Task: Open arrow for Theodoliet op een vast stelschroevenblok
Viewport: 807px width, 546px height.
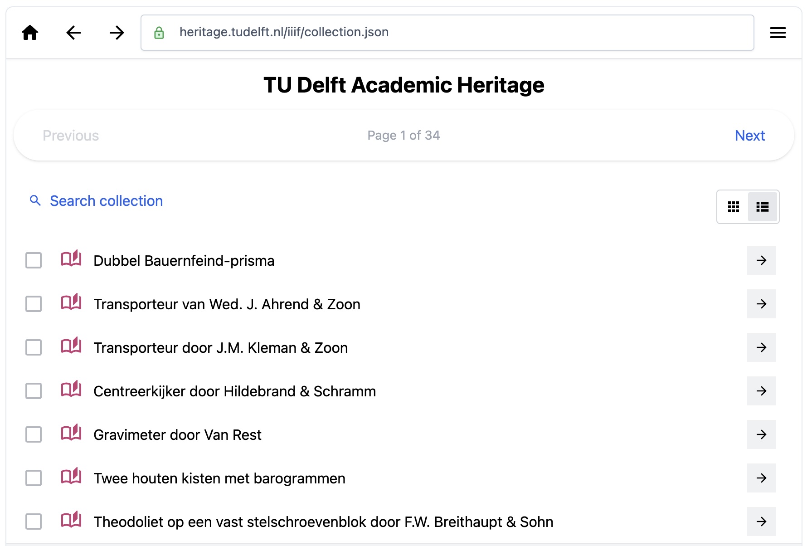Action: (x=762, y=522)
